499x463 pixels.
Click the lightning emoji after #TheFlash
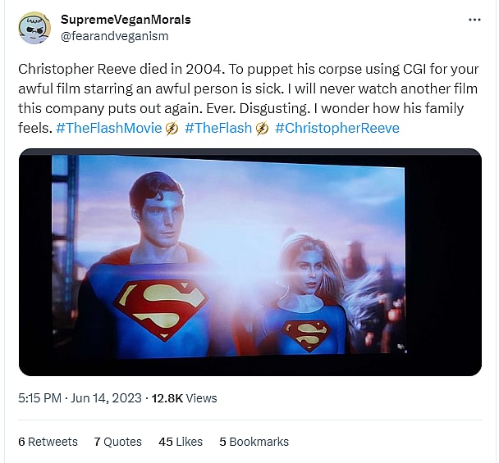(x=263, y=129)
